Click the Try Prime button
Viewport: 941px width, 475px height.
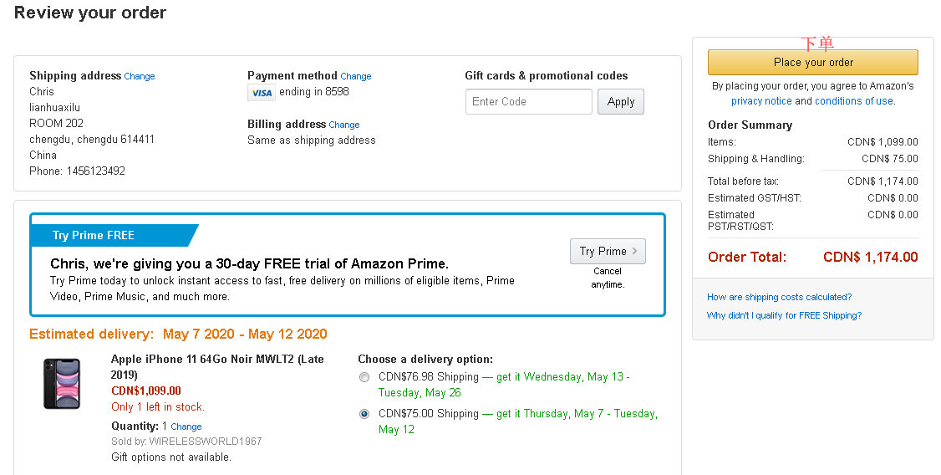tap(608, 251)
